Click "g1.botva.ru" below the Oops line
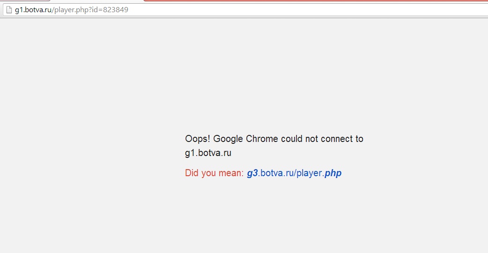This screenshot has width=488, height=253. [208, 153]
